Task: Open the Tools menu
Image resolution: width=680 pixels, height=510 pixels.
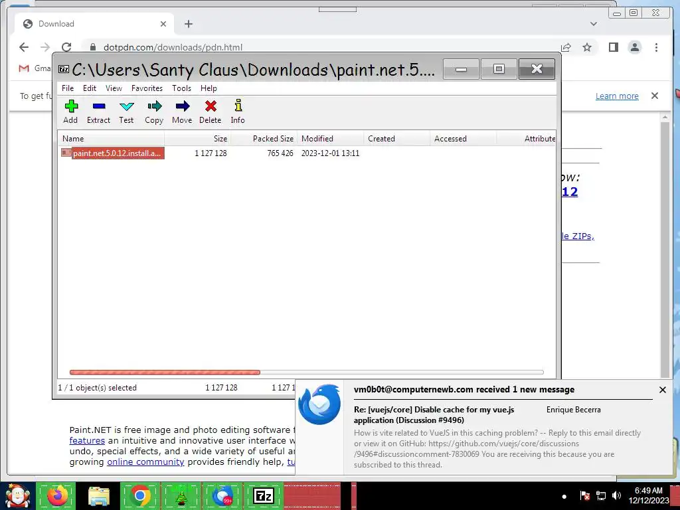Action: (182, 88)
